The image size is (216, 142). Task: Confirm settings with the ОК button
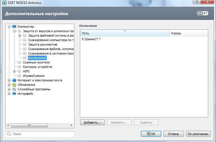click(151, 134)
